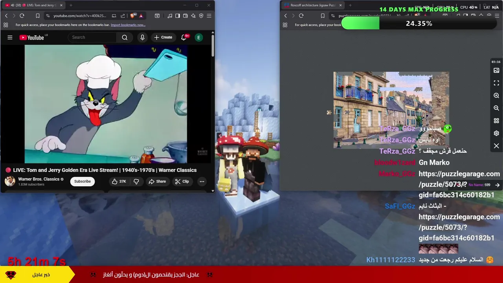Viewport: 503px width, 283px height.
Task: Open a new tab in puzzle window
Action: point(350,5)
